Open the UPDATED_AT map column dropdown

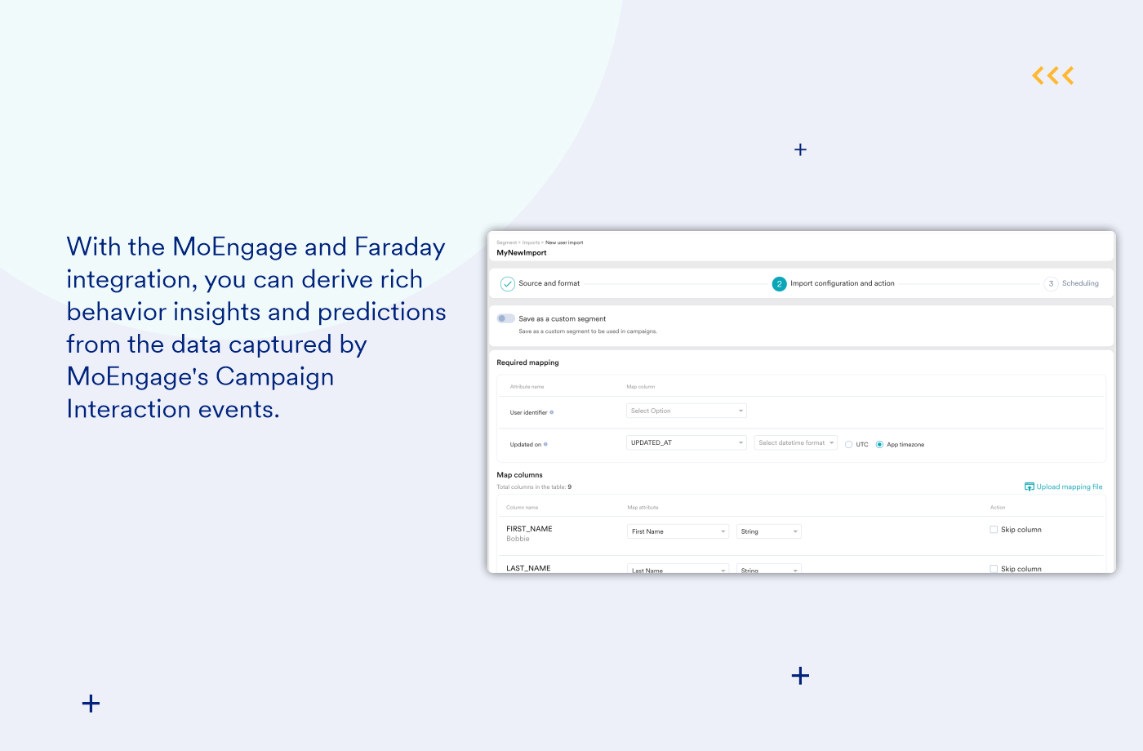point(687,442)
